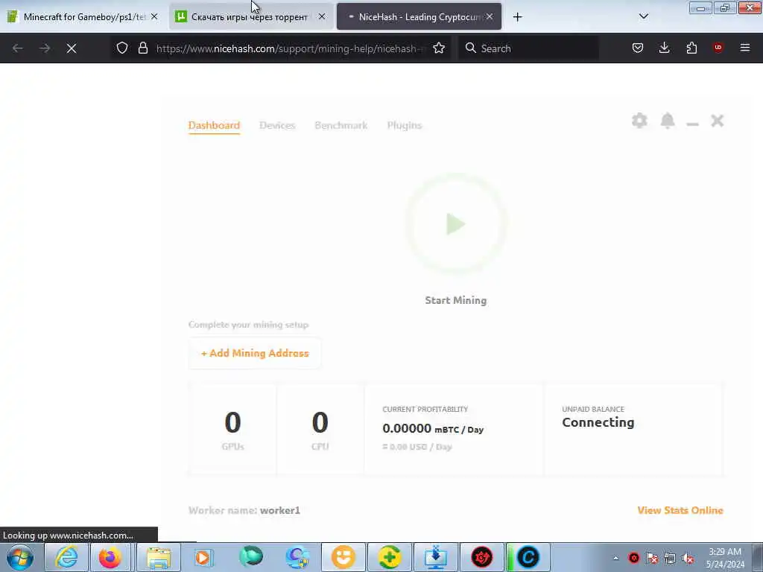
Task: Close the NiceHash browser tab
Action: tap(490, 16)
